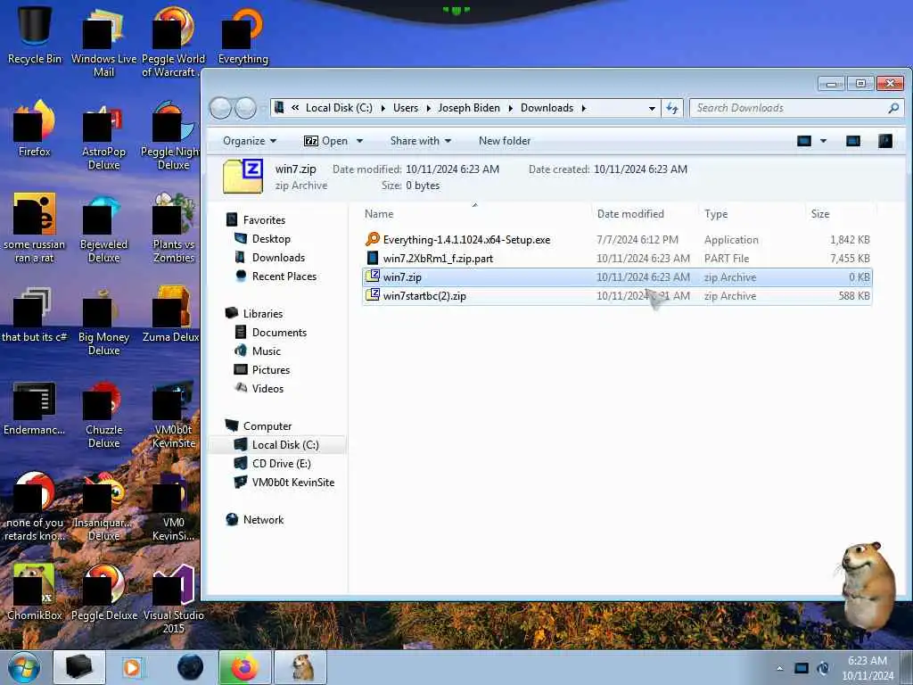
Task: Select CD Drive (E:) in navigation pane
Action: tap(281, 464)
